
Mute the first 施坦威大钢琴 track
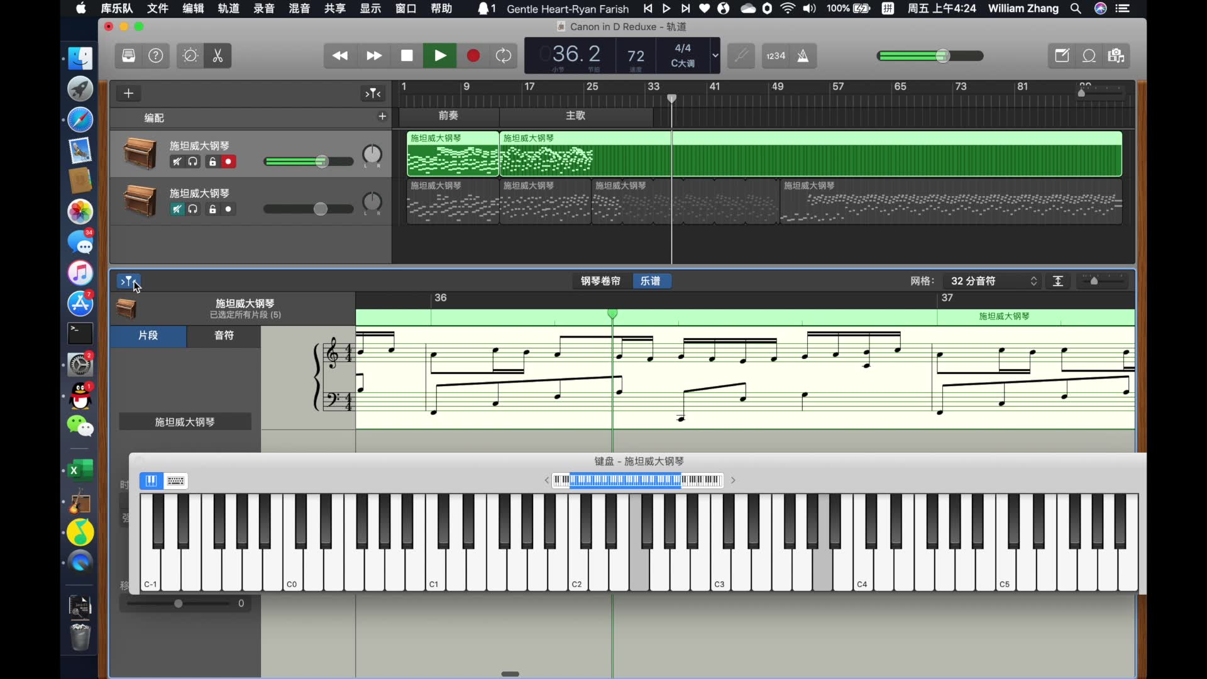point(177,162)
